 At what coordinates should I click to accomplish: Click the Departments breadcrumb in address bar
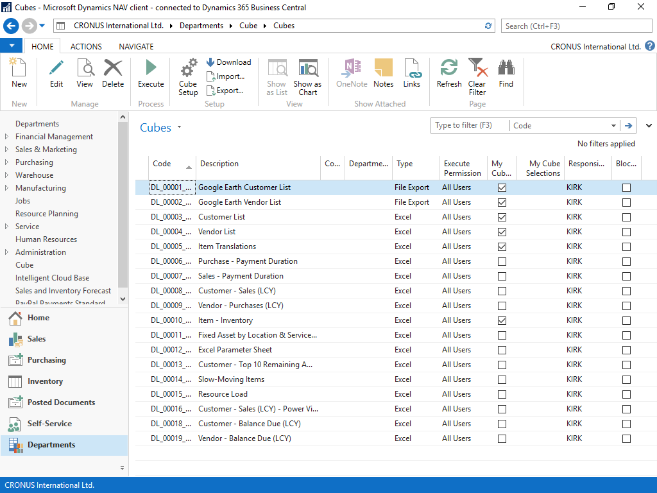(201, 26)
